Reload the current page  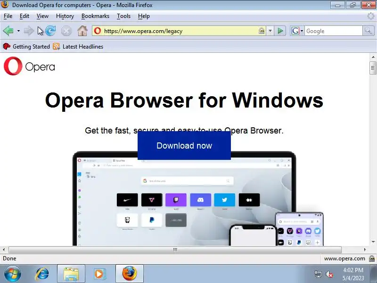point(50,31)
